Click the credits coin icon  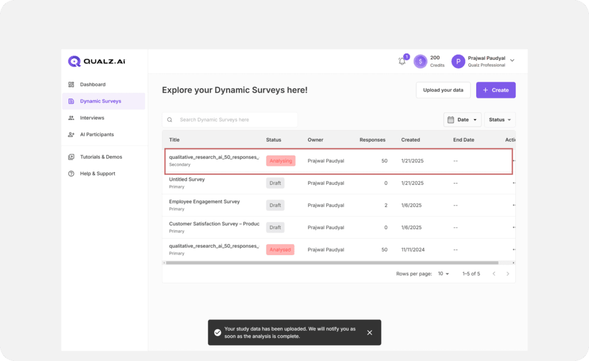420,61
